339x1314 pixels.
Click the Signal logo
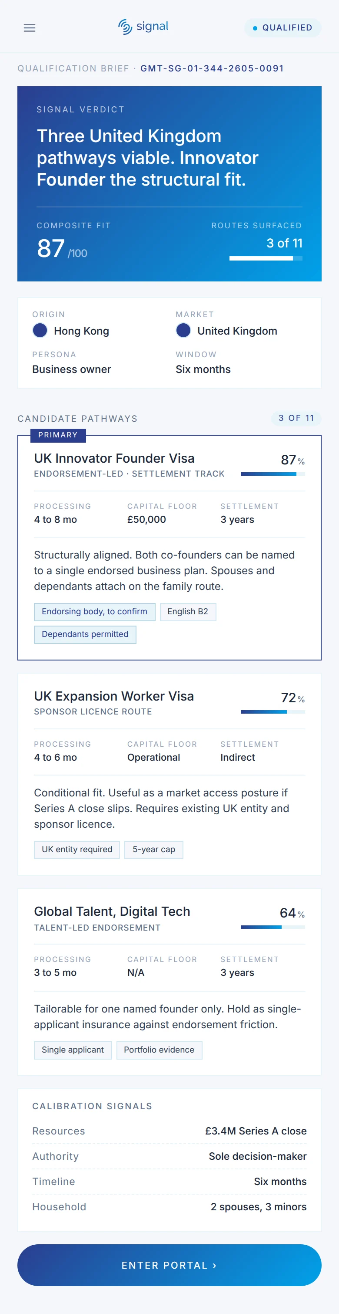[143, 27]
